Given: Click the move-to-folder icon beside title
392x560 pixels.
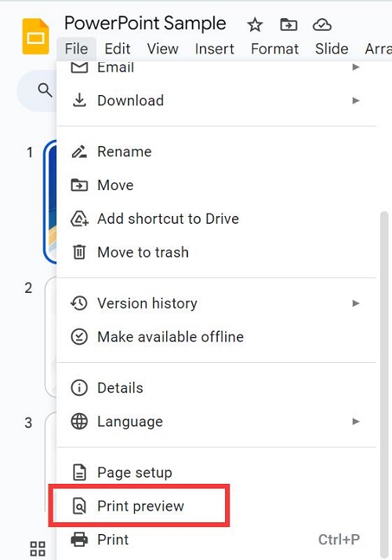Looking at the screenshot, I should tap(289, 25).
